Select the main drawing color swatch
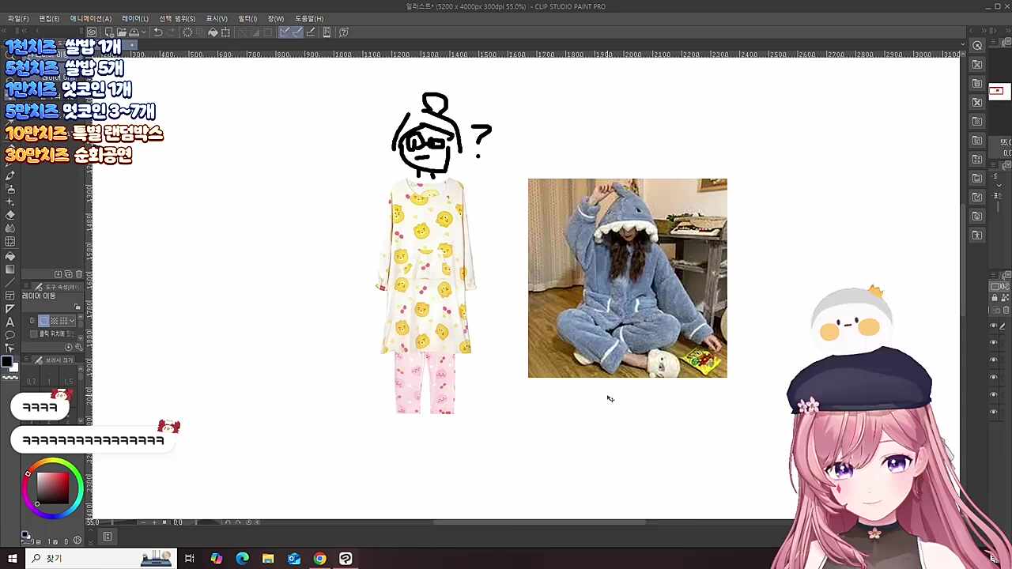Viewport: 1012px width, 569px height. pyautogui.click(x=6, y=362)
